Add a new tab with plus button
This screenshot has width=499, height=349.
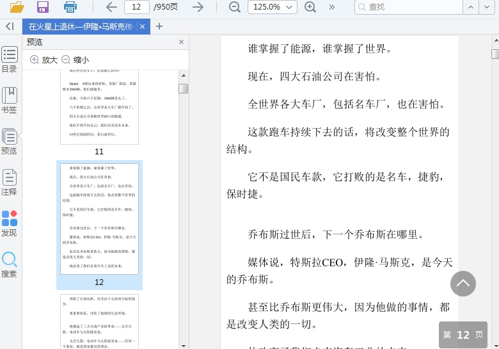coord(159,26)
